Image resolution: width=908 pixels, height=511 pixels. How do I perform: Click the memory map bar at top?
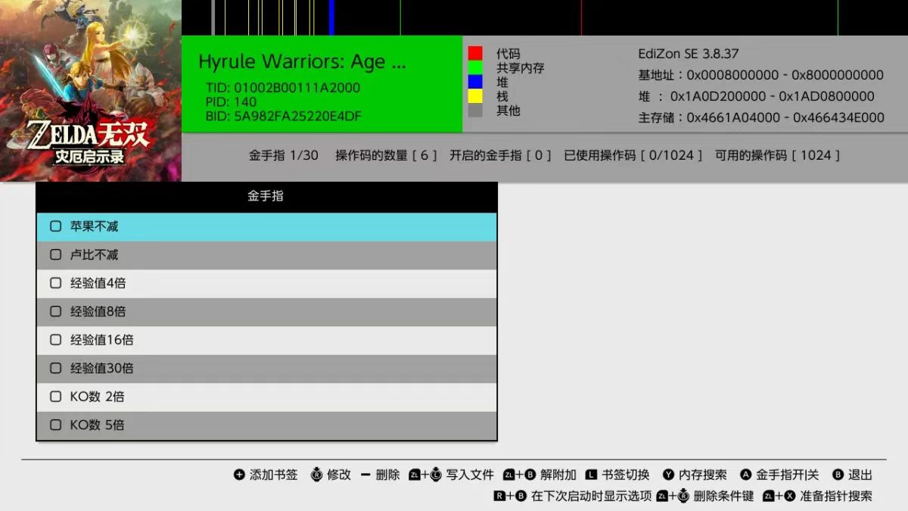pyautogui.click(x=545, y=17)
